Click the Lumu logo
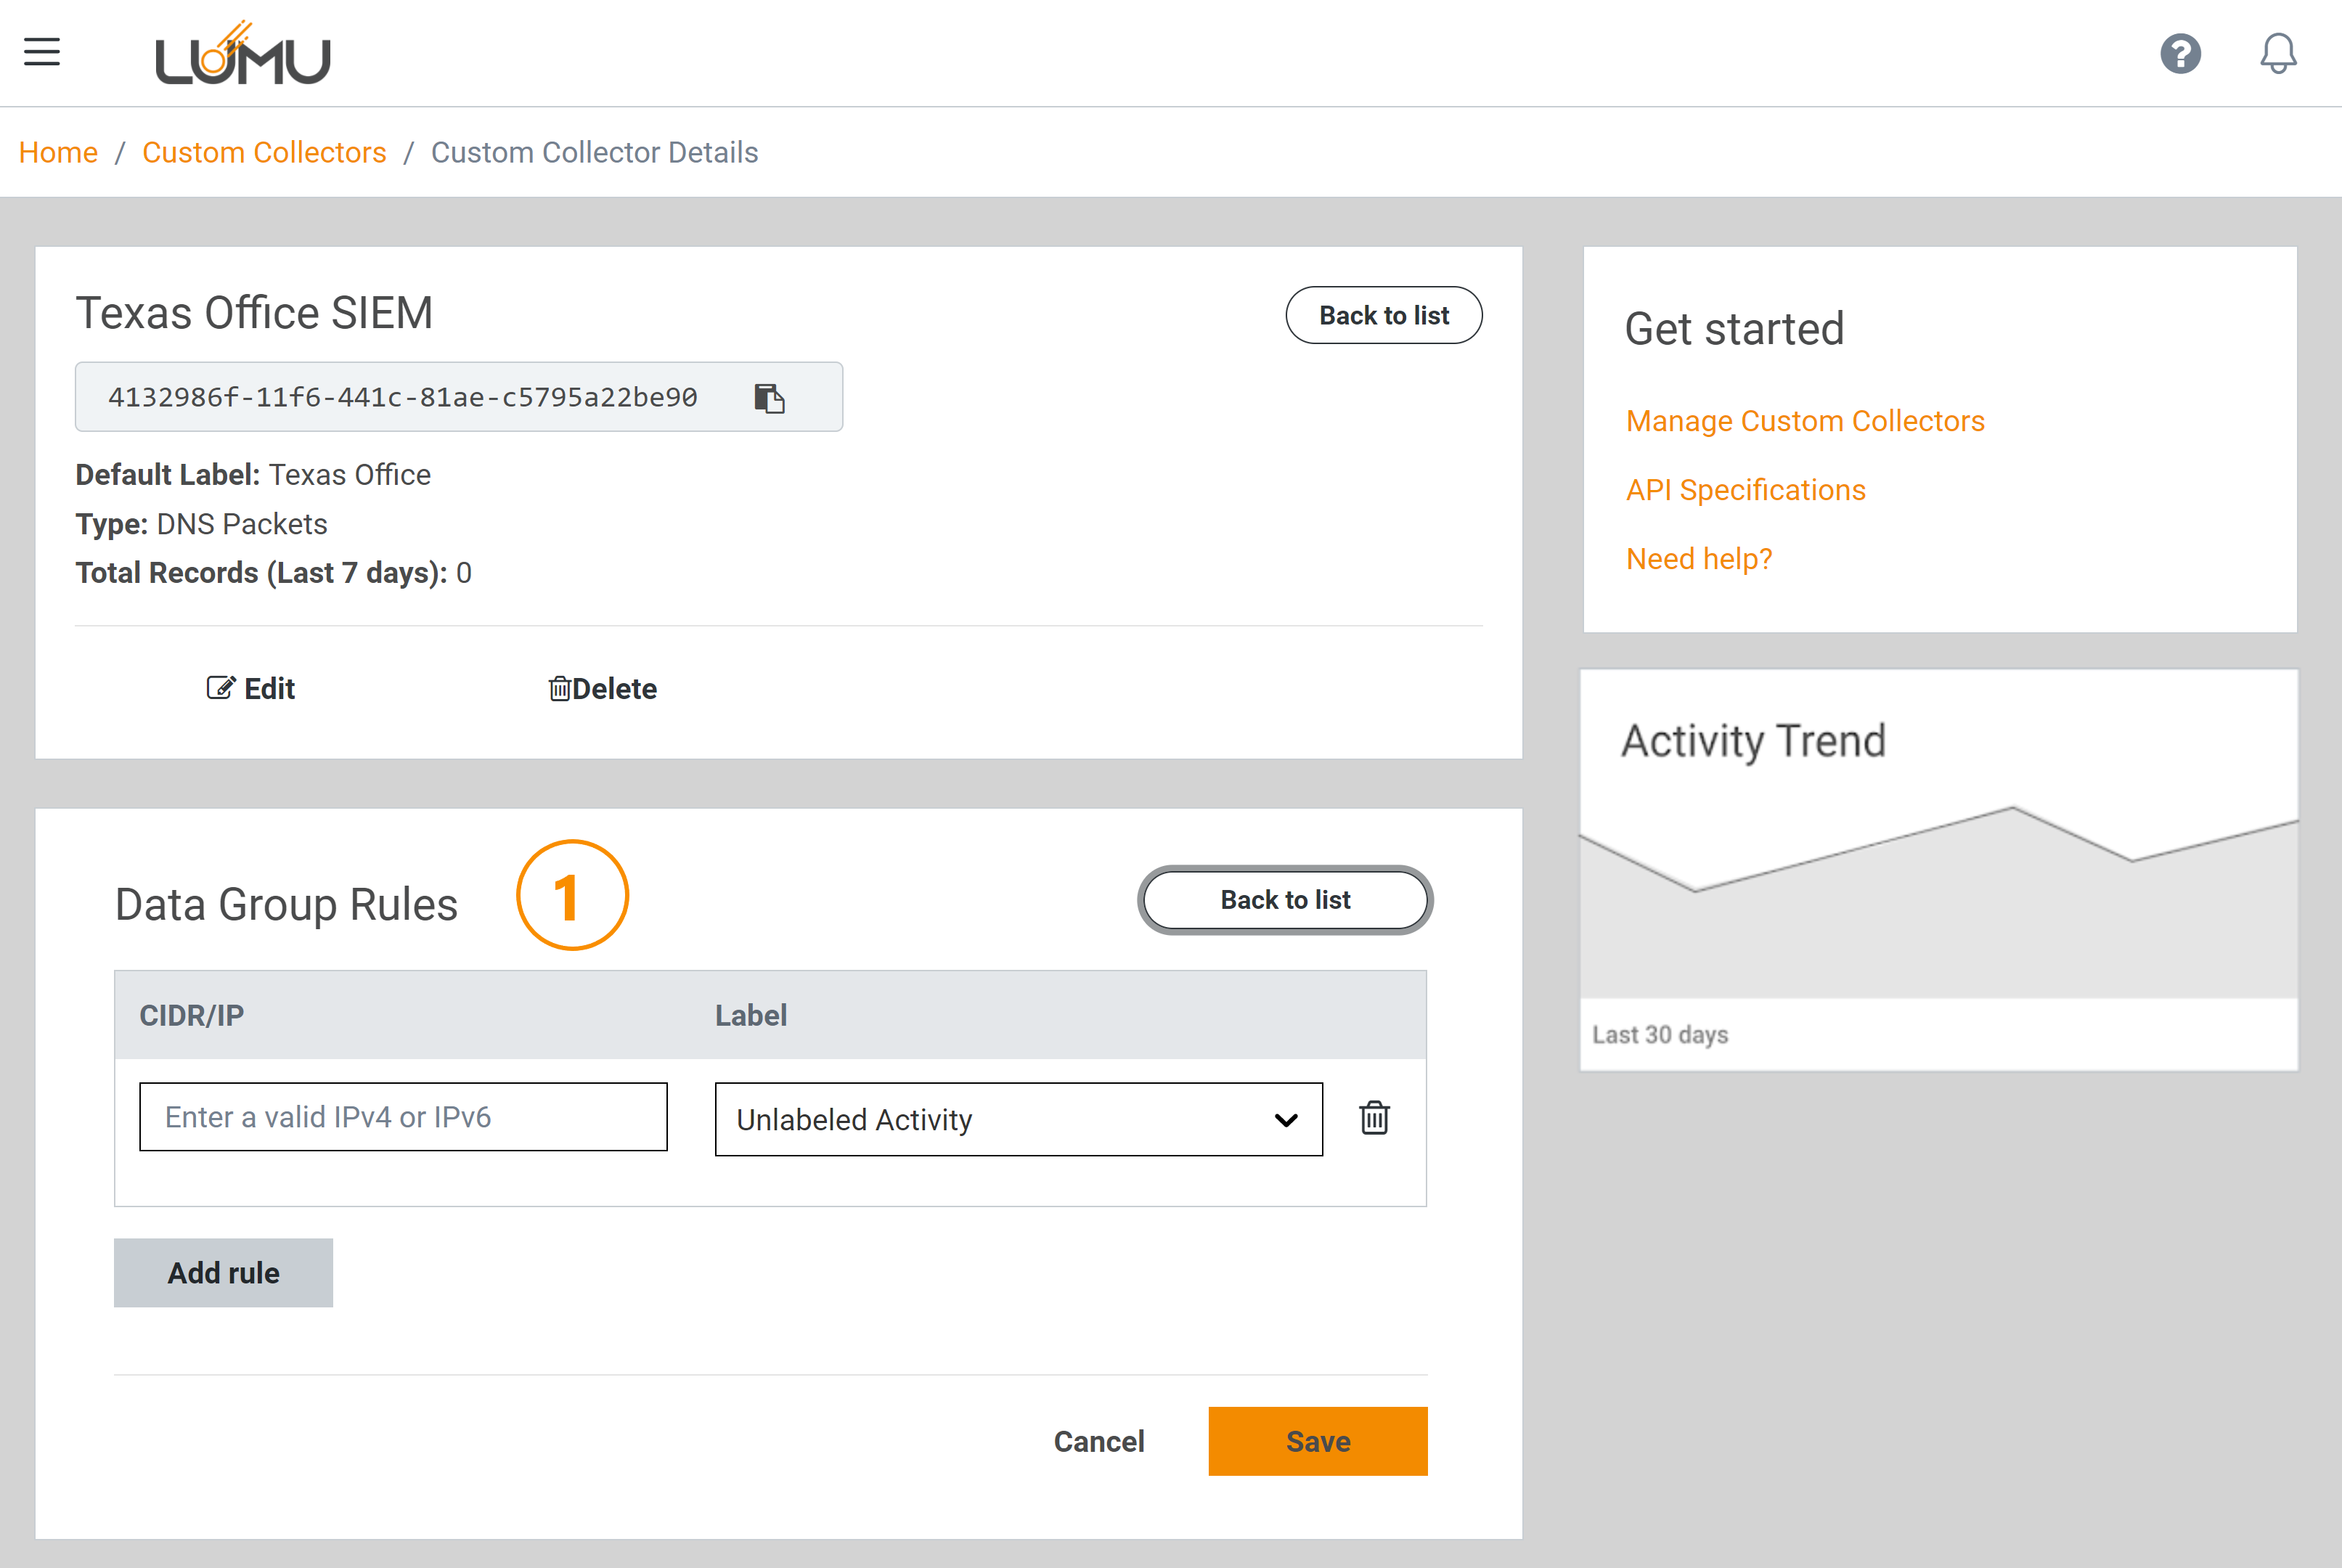 (243, 54)
